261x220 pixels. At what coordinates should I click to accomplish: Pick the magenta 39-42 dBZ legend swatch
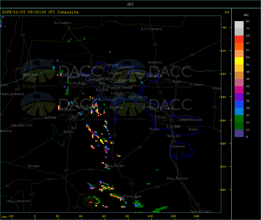click(239, 90)
